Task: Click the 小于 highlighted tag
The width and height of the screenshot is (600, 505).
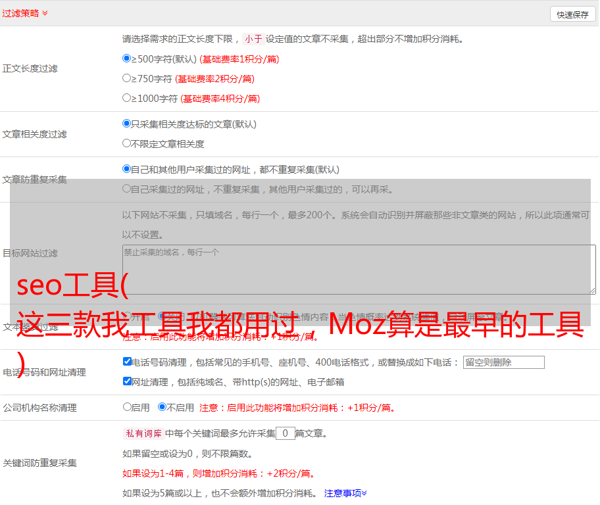Action: click(x=254, y=39)
